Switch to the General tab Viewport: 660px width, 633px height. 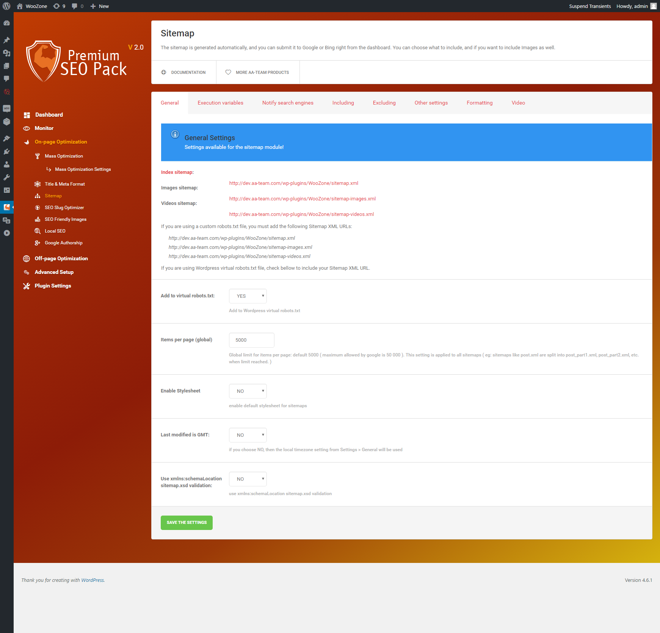[169, 103]
